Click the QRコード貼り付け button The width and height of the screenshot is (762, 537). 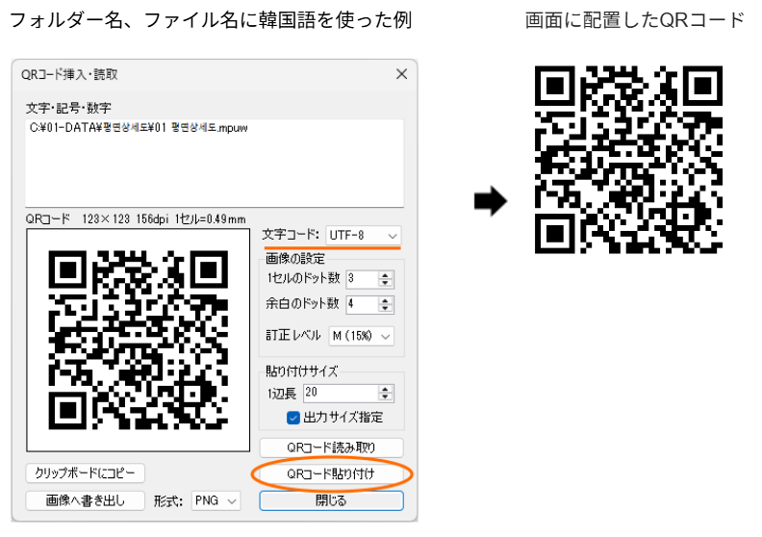tap(331, 473)
